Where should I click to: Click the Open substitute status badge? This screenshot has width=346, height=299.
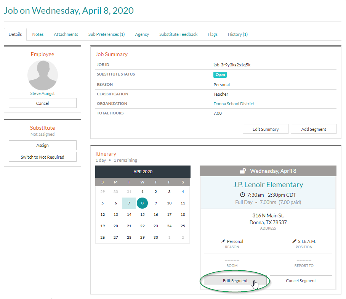pyautogui.click(x=220, y=75)
